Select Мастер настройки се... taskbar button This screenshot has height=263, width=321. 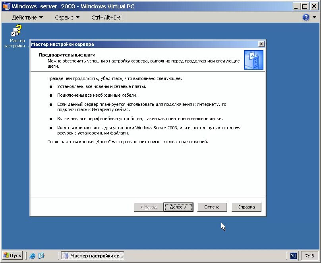coord(93,255)
